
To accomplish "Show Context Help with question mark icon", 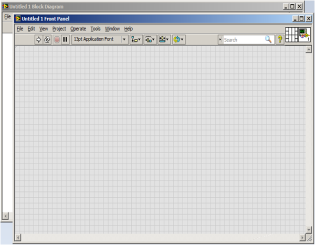I will pyautogui.click(x=280, y=39).
